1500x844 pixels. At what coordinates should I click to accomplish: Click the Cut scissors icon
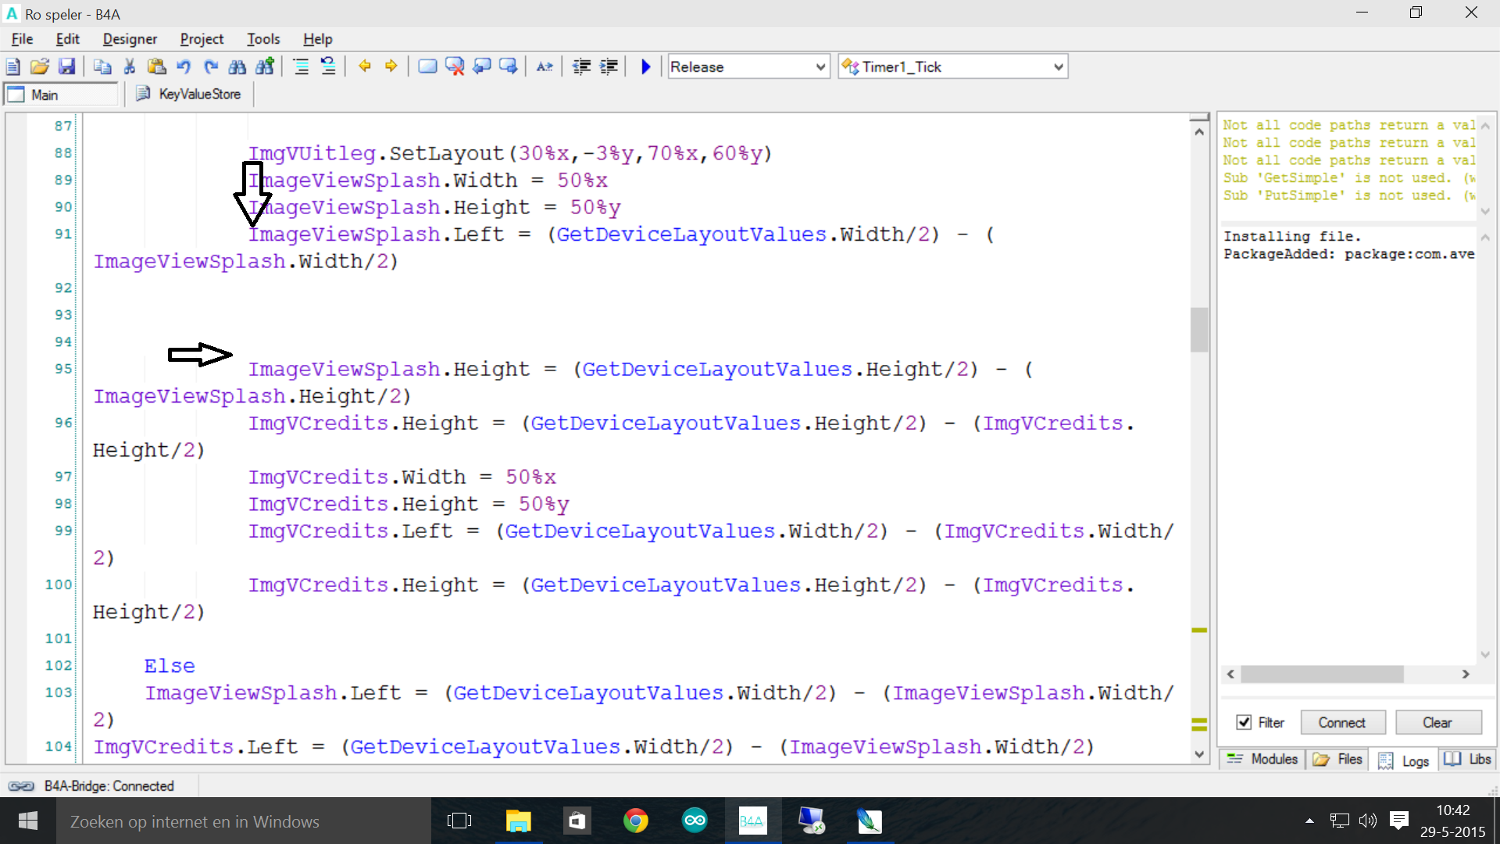click(130, 66)
